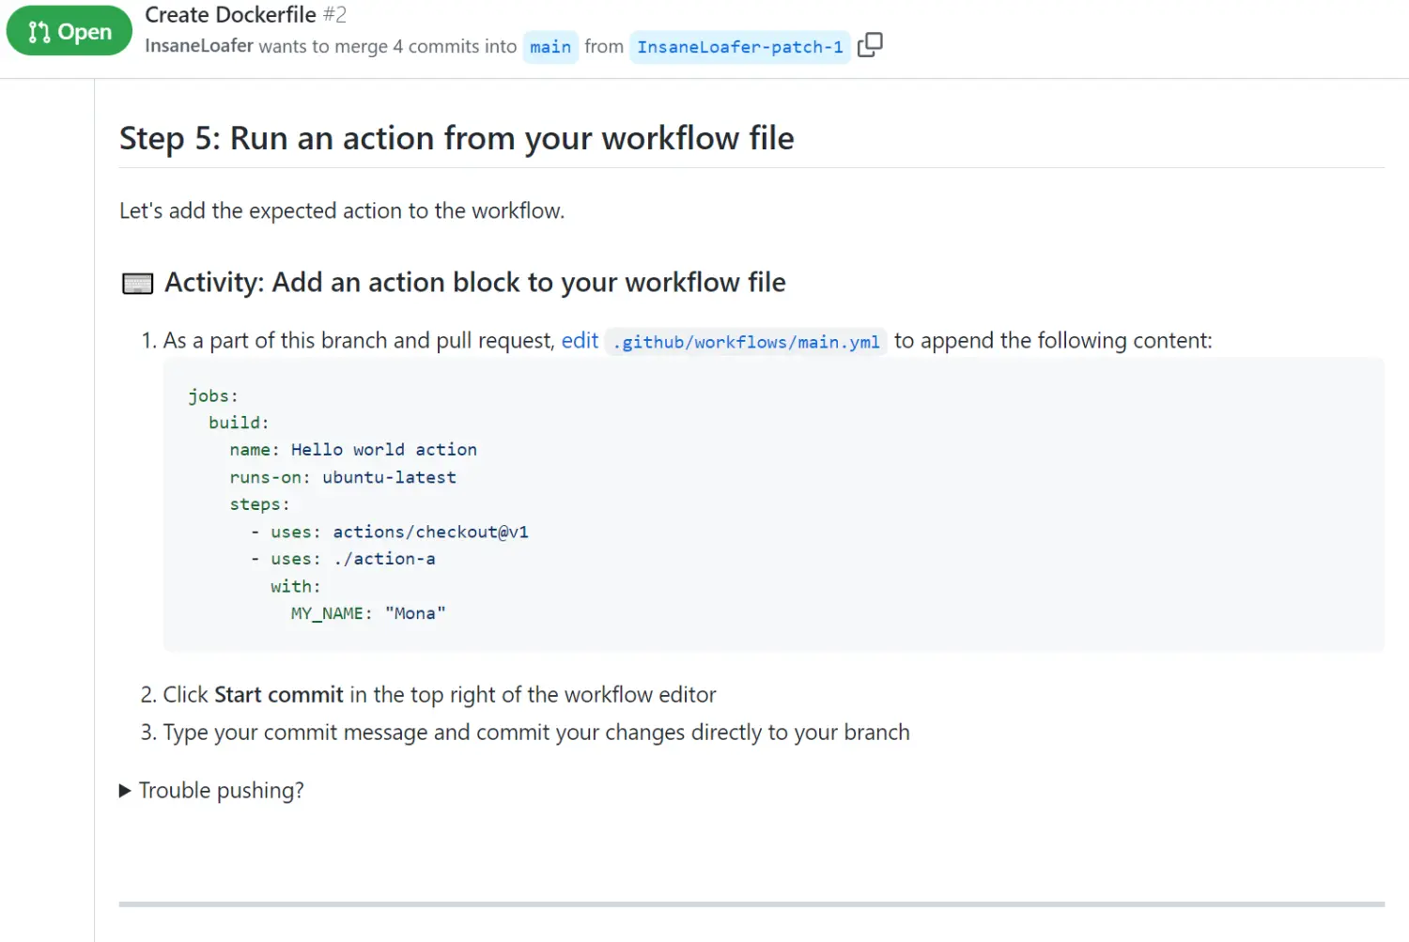Open the .github/workflows/main.yml file link
Viewport: 1409px width, 942px height.
pyautogui.click(x=746, y=342)
